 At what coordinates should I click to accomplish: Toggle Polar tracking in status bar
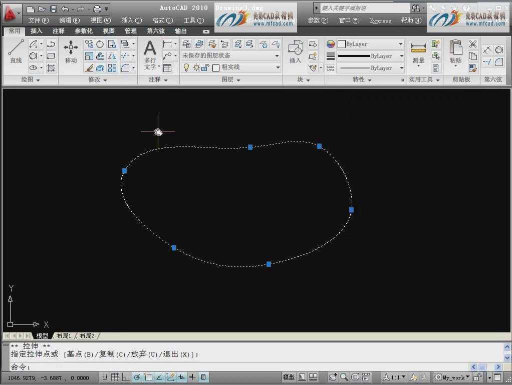click(x=137, y=377)
